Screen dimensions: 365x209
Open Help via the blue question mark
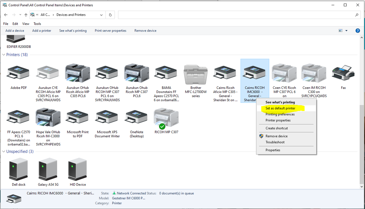coord(357,30)
